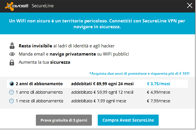This screenshot has height=130, width=196.
Task: Select the 1 anno di abbonamento radio
Action: coord(11,92)
